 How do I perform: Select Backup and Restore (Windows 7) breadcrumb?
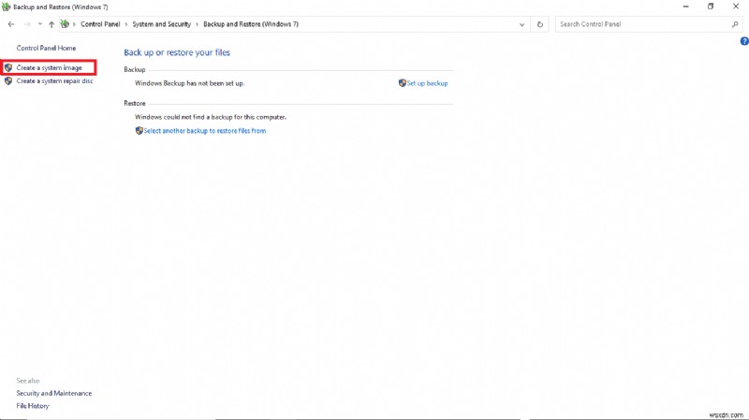point(251,24)
